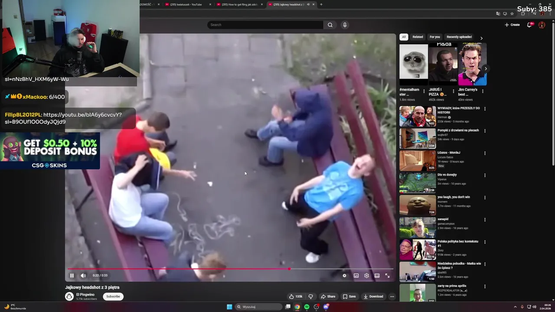Open El Pingwino channel avatar
This screenshot has width=555, height=312.
pos(69,296)
